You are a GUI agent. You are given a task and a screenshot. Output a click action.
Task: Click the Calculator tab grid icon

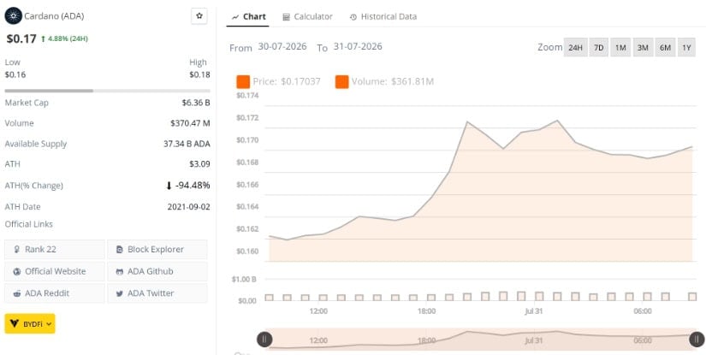click(287, 17)
